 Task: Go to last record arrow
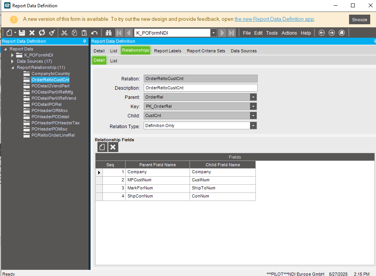[x=232, y=33]
